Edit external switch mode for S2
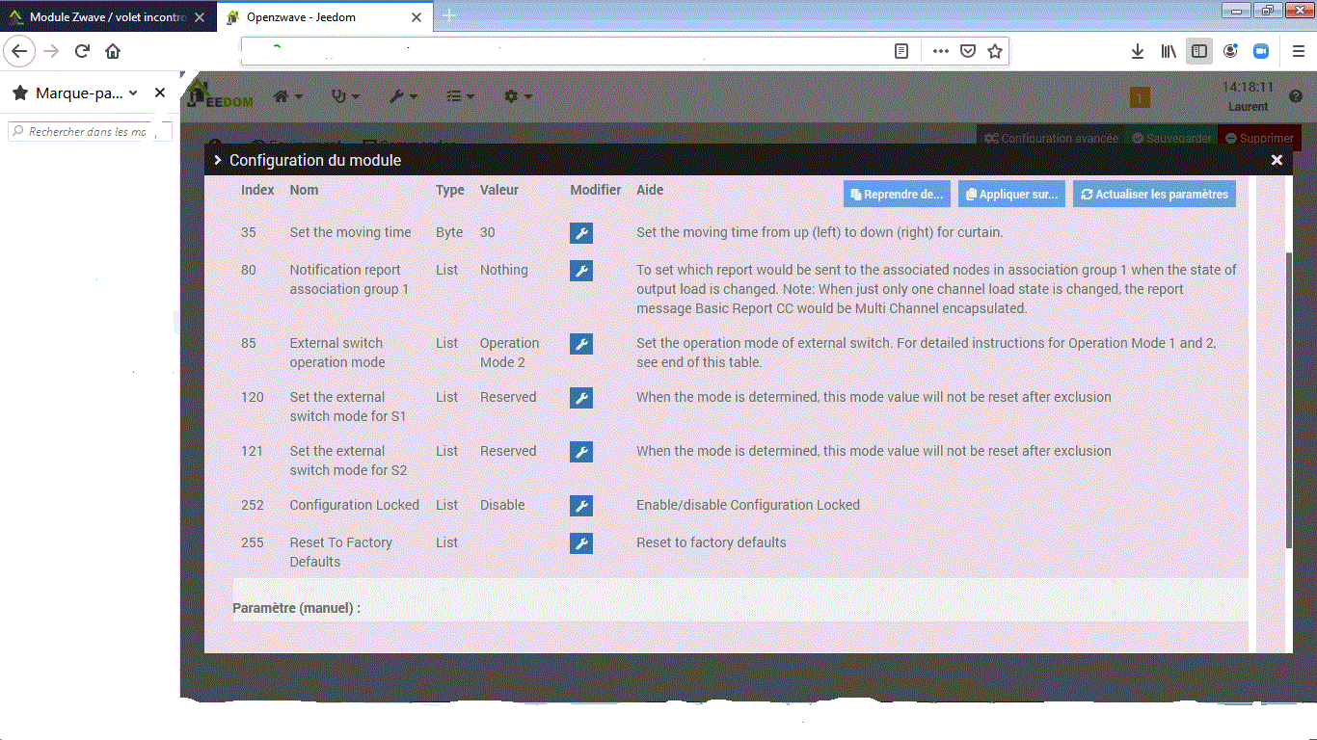 [581, 452]
